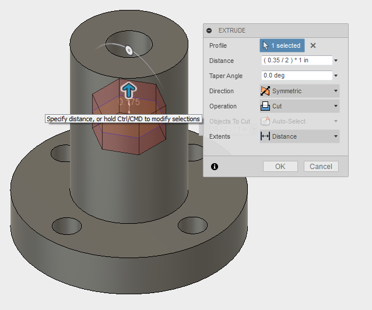Viewport: 372px width, 310px height.
Task: Cancel the extrude operation
Action: coord(321,167)
